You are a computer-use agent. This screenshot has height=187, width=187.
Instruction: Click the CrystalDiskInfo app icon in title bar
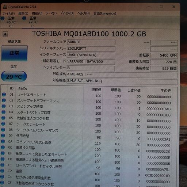click(x=5, y=7)
